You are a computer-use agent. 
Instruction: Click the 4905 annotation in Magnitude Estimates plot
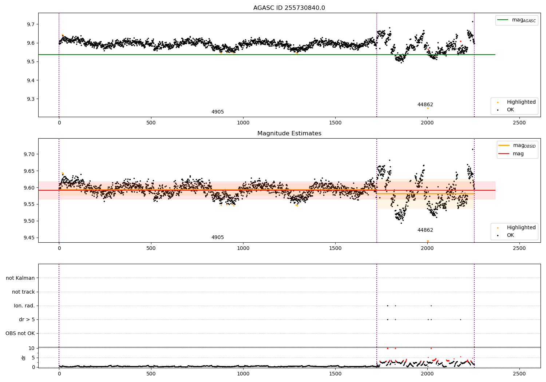pyautogui.click(x=218, y=238)
